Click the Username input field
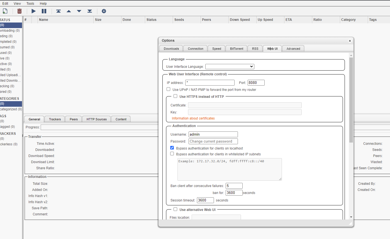 point(213,134)
